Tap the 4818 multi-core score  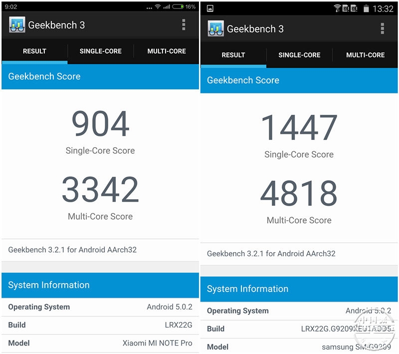pos(299,193)
